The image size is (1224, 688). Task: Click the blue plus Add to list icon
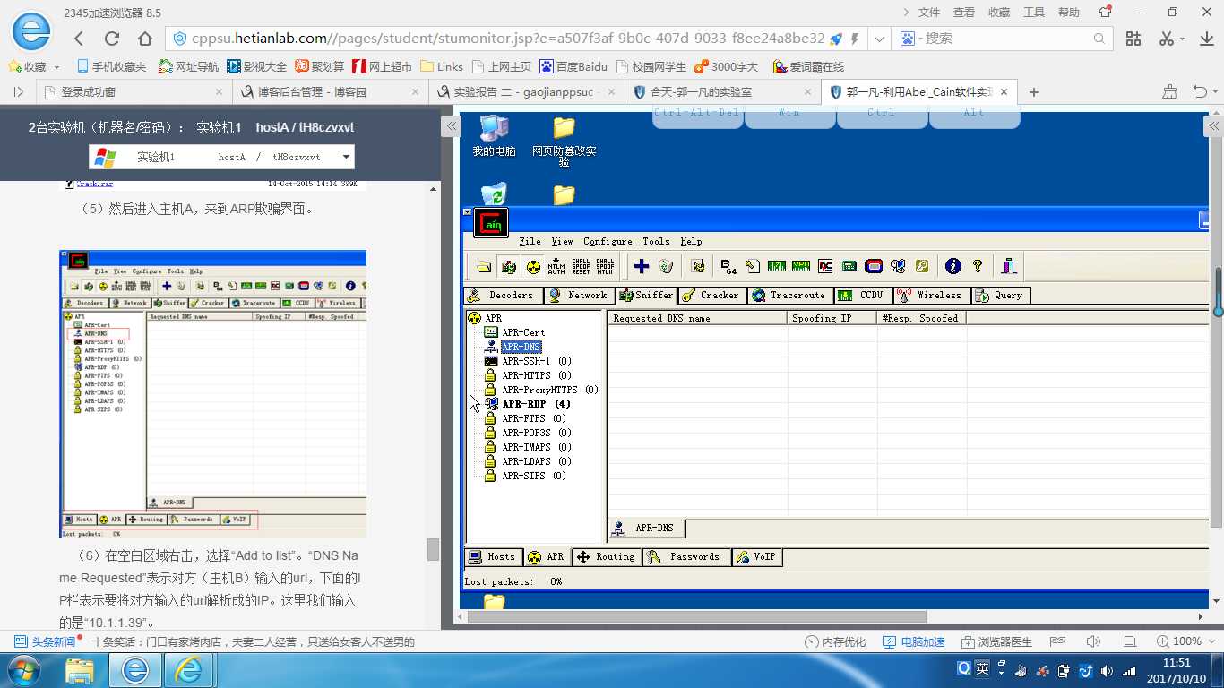click(x=642, y=266)
